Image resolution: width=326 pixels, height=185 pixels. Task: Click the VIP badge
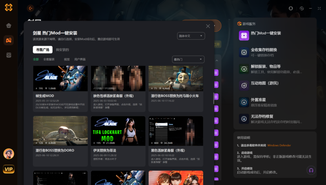click(9, 169)
